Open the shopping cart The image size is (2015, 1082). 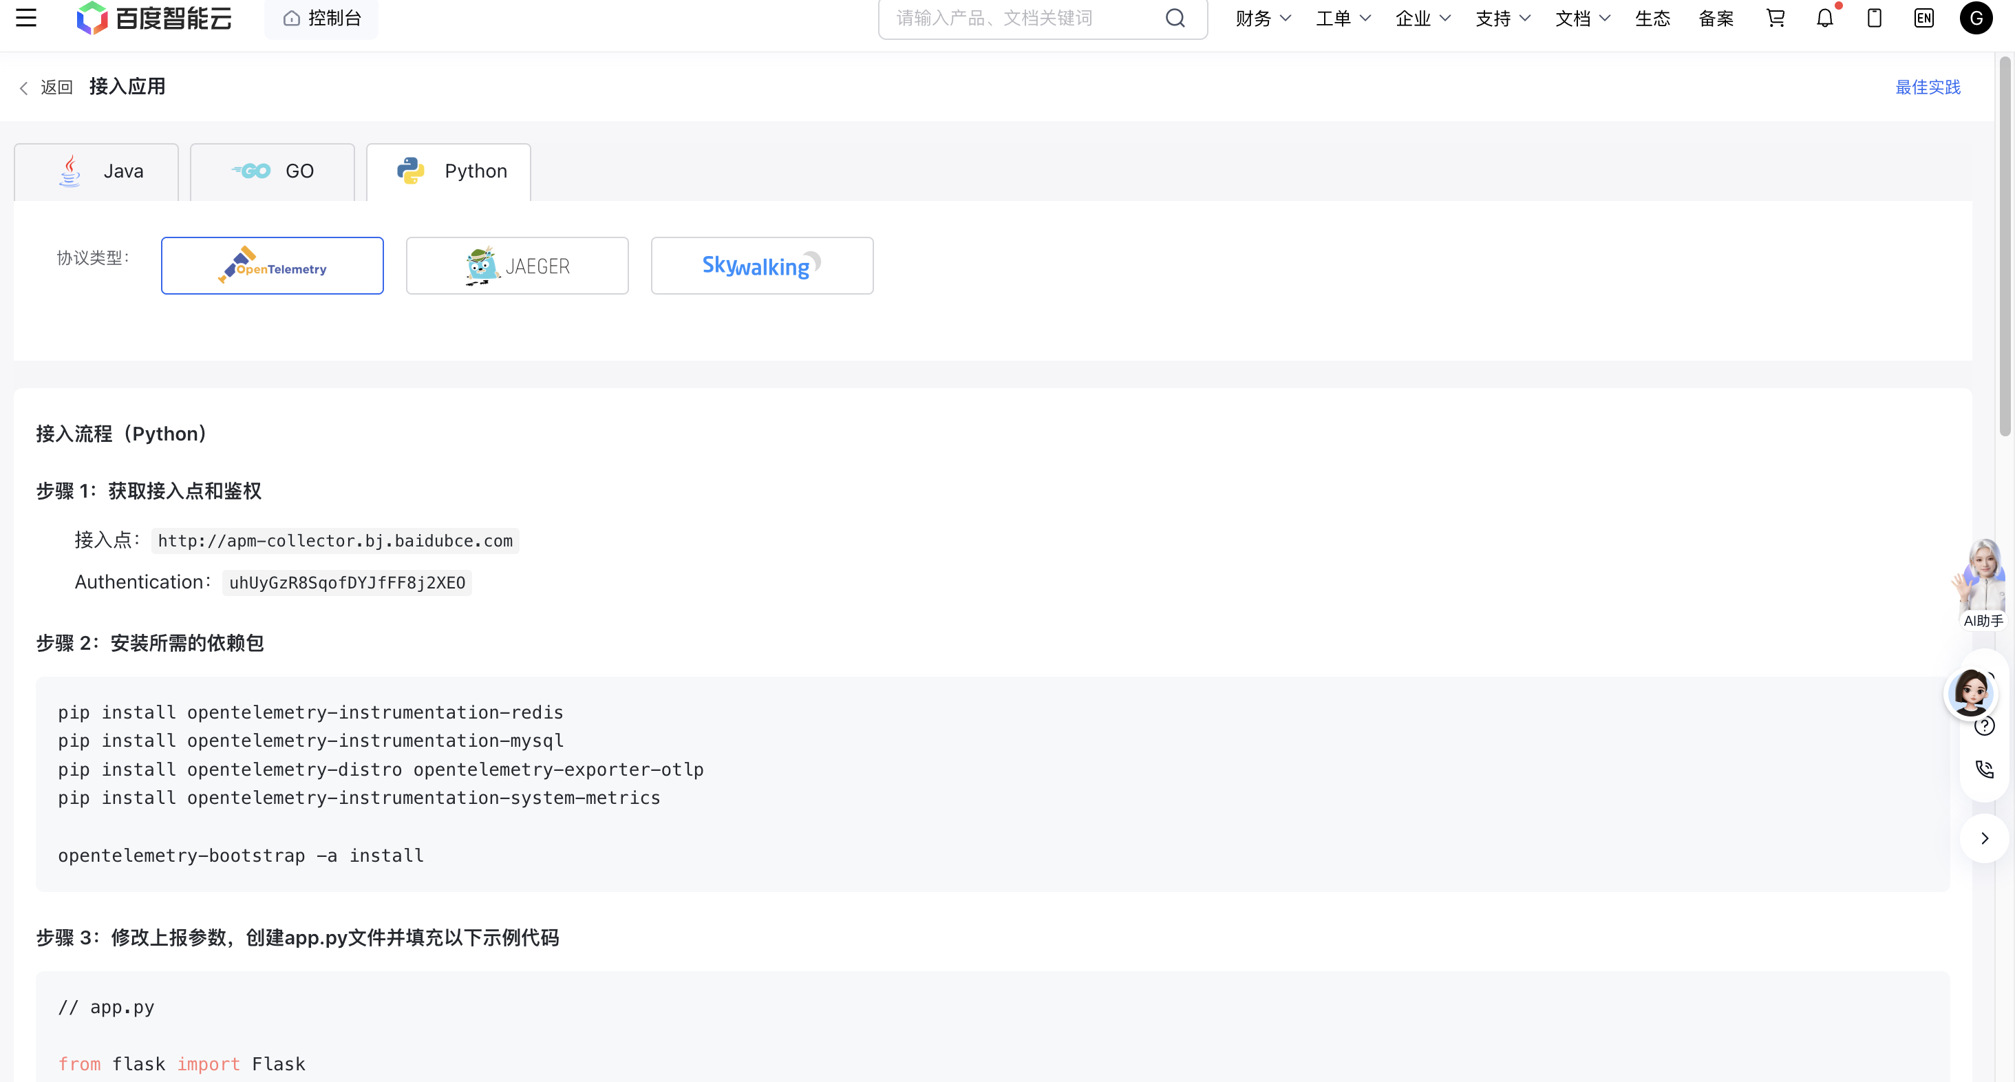coord(1776,18)
